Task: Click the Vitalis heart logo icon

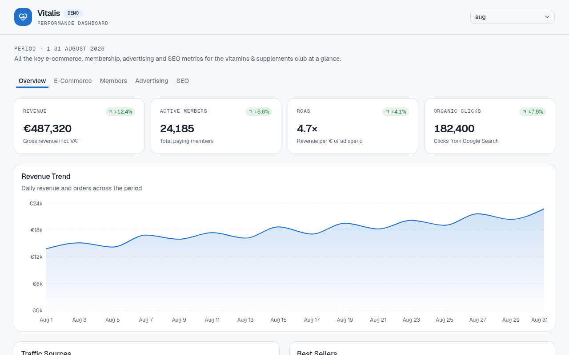Action: [x=23, y=17]
